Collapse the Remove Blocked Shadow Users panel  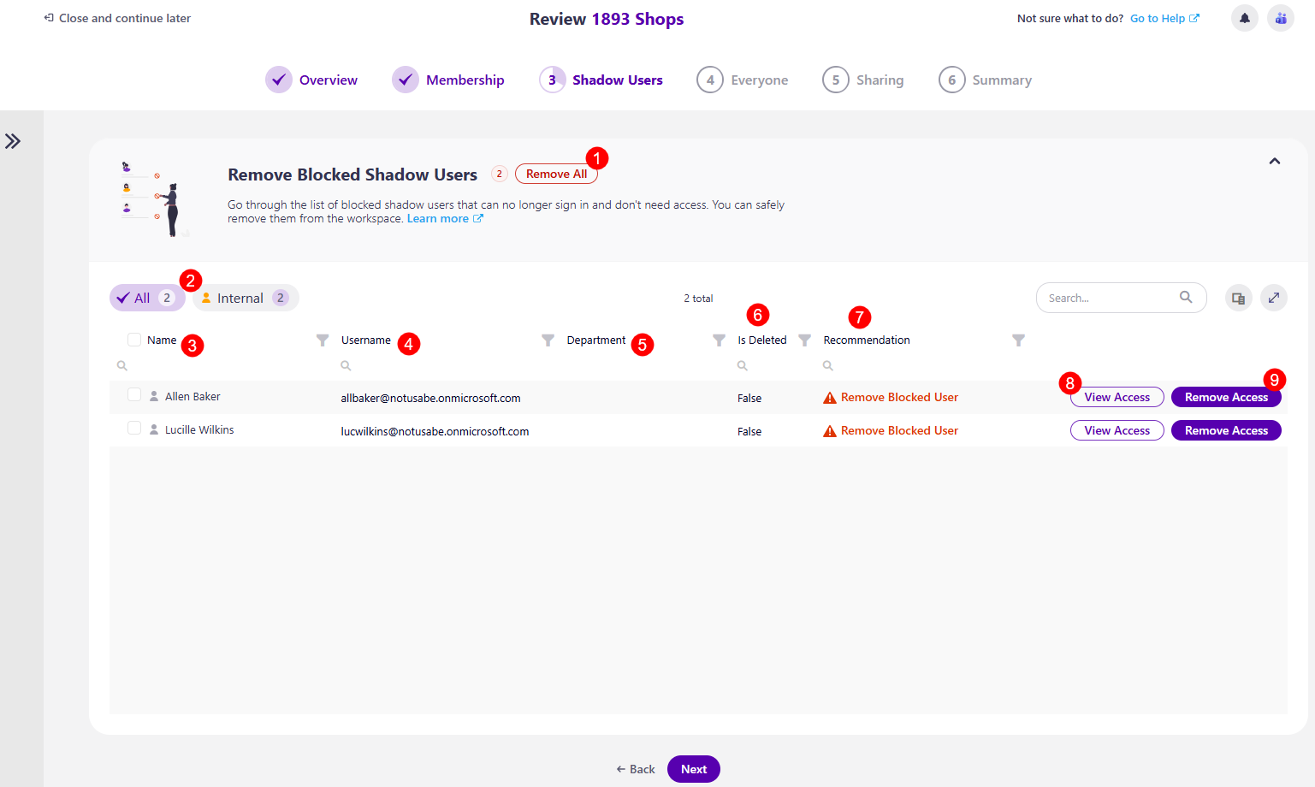click(x=1274, y=161)
